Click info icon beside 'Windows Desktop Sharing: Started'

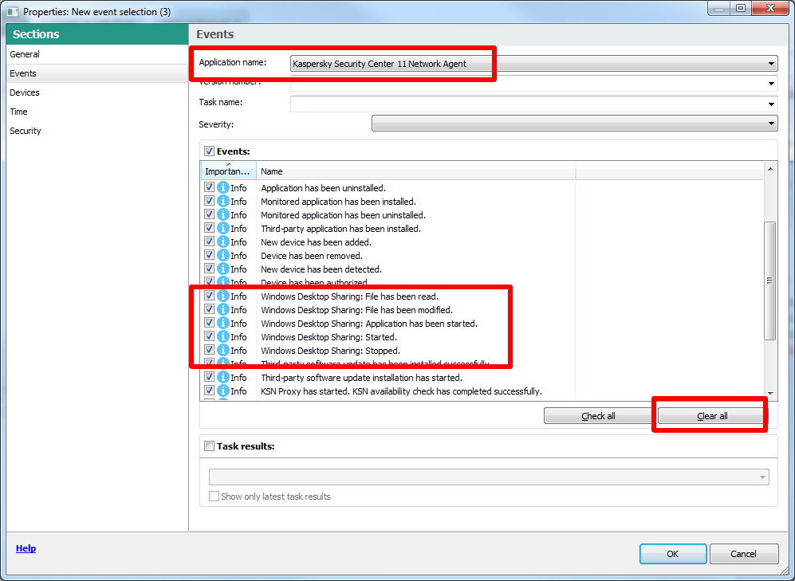pos(223,337)
